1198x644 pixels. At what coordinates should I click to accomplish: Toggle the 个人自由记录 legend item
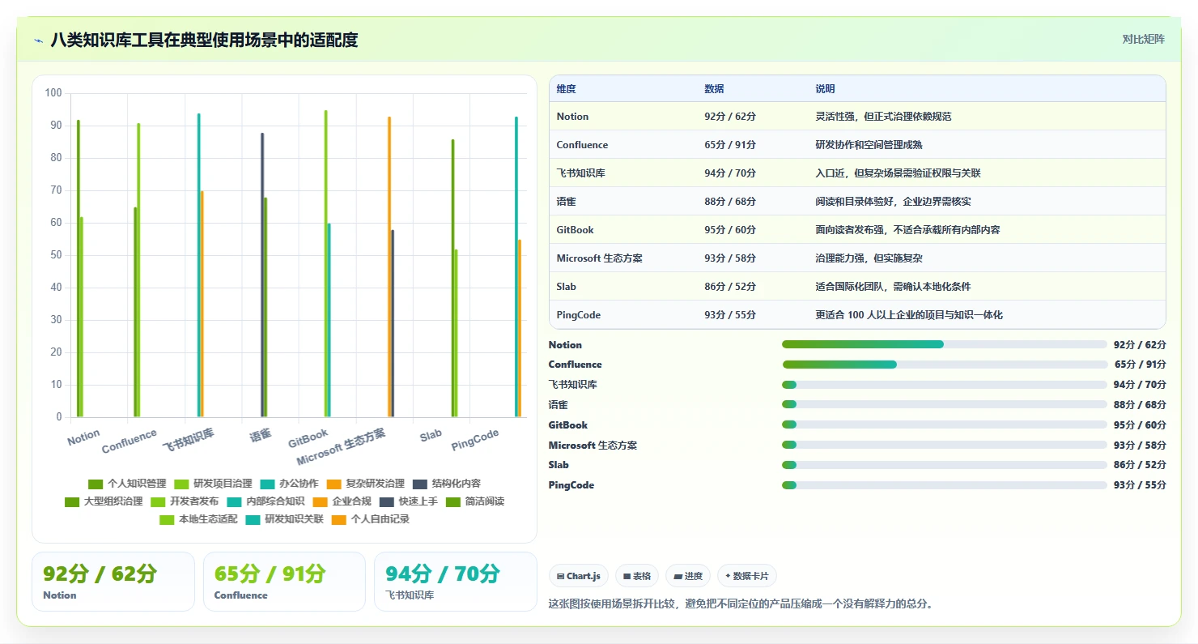click(x=370, y=519)
